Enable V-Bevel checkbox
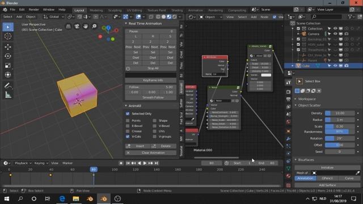363x204 pixels. pyautogui.click(x=154, y=126)
